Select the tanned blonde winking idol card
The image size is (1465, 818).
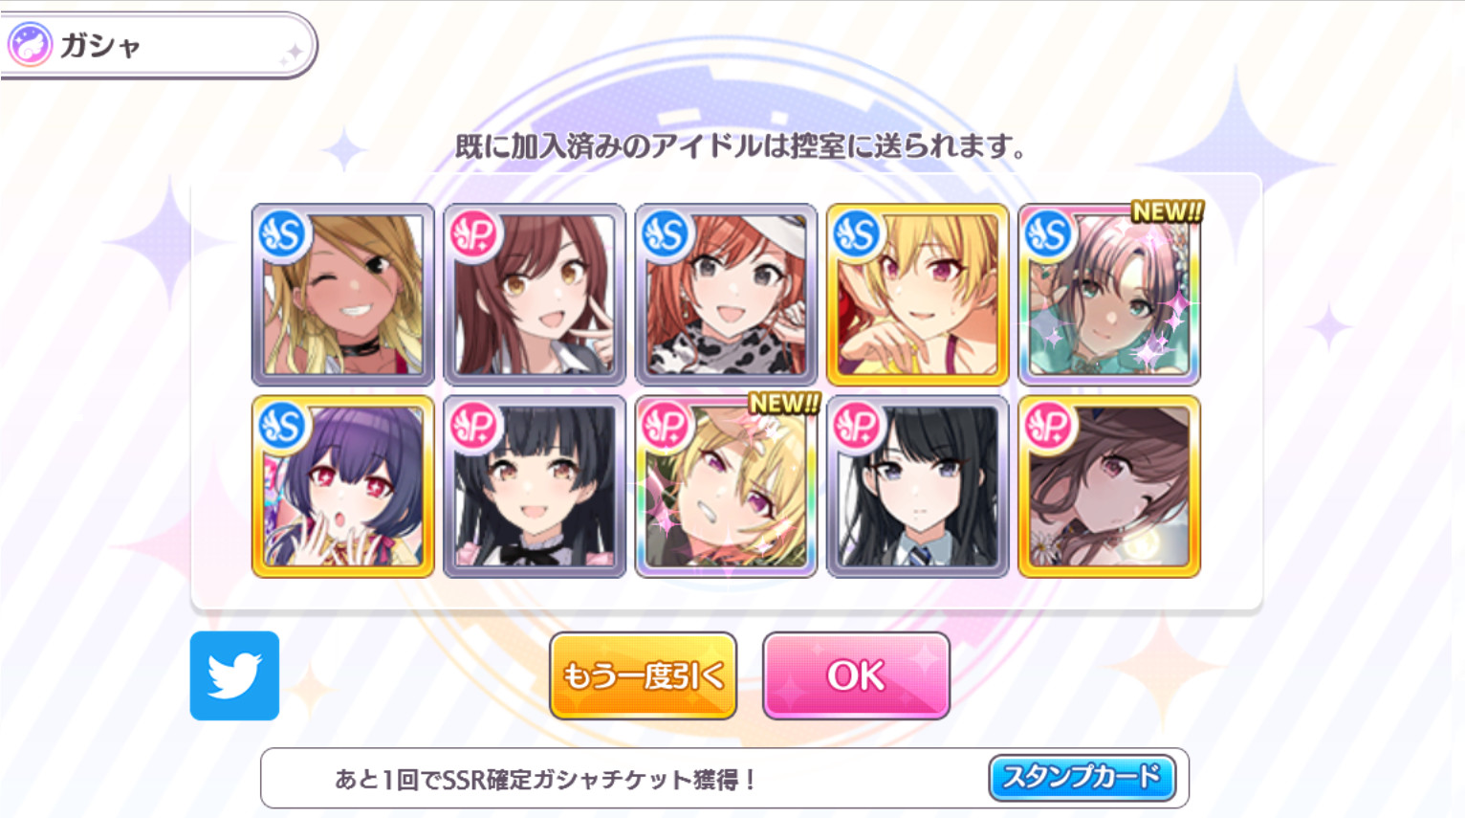343,295
